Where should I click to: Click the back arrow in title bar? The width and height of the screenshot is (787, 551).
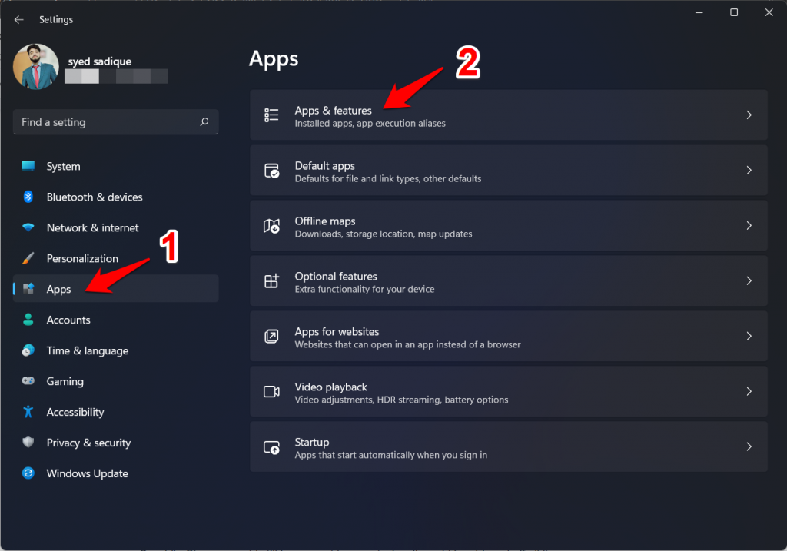[x=19, y=19]
